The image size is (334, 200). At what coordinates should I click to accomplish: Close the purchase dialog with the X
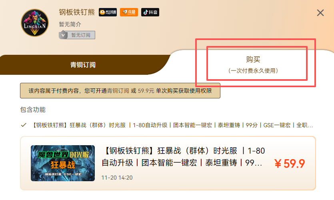320,13
